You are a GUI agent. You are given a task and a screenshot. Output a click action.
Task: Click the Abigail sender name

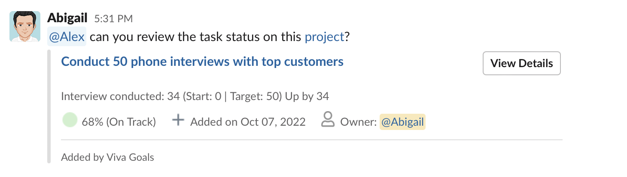pos(67,18)
